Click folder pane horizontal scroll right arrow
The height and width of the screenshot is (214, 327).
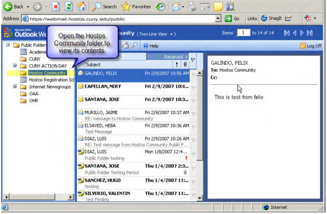point(71,197)
